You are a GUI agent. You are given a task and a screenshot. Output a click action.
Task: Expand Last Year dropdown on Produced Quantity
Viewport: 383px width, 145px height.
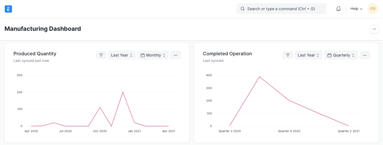pos(122,55)
